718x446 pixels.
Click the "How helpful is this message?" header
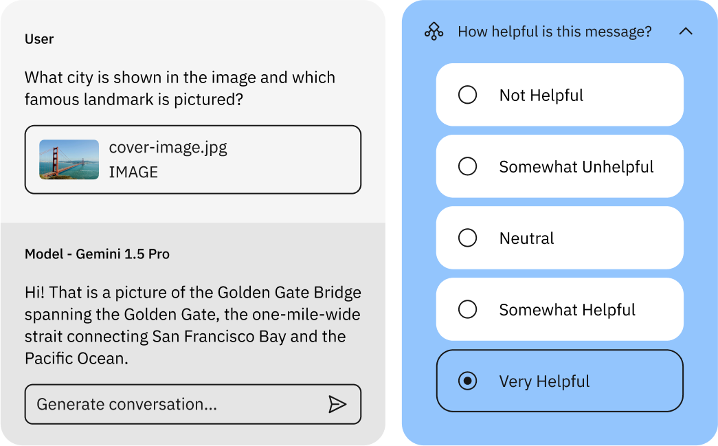[x=554, y=32]
